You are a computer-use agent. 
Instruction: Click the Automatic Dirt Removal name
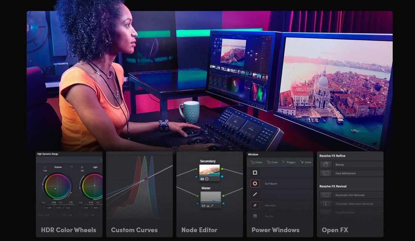click(x=350, y=195)
